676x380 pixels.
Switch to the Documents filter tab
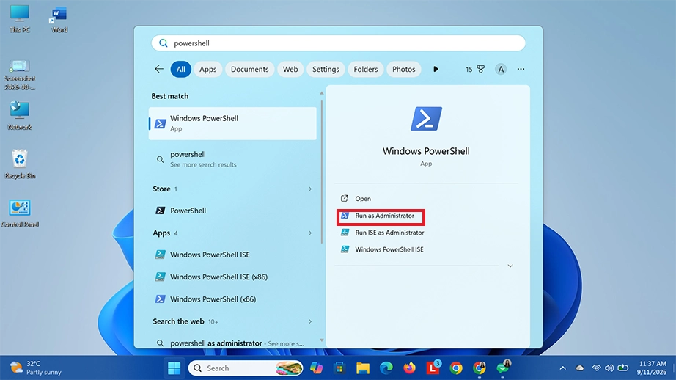(x=249, y=69)
